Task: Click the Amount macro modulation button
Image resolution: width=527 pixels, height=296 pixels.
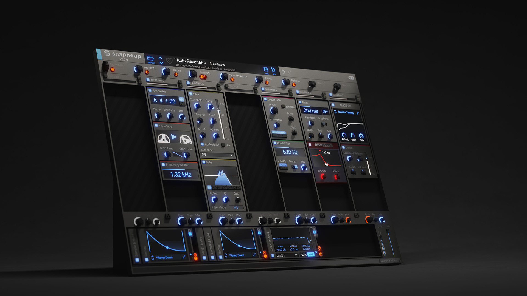Action: tap(147, 72)
